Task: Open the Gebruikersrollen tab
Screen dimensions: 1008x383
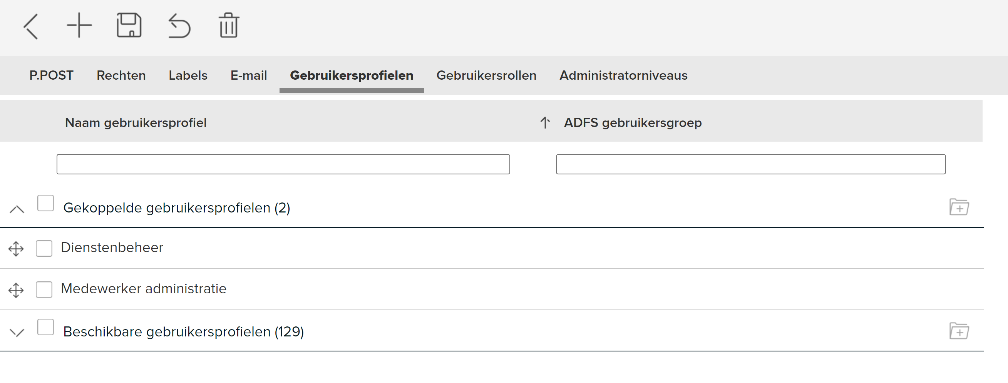Action: point(486,75)
